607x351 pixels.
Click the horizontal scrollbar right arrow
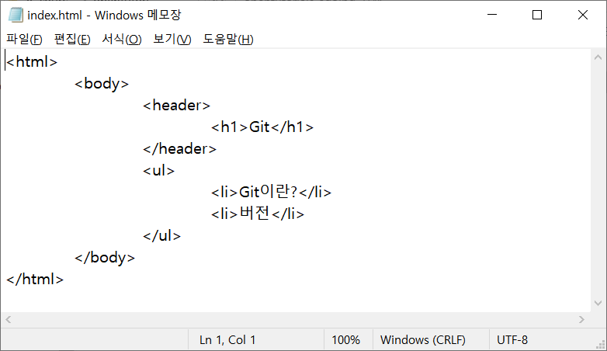581,320
